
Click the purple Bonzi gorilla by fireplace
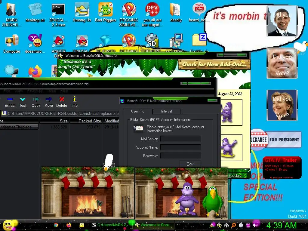pyautogui.click(x=187, y=199)
